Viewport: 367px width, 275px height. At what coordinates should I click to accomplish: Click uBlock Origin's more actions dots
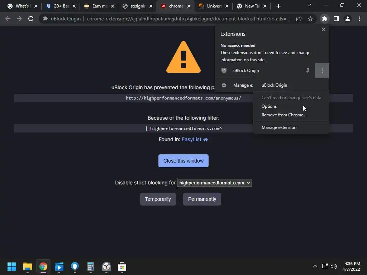tap(322, 71)
